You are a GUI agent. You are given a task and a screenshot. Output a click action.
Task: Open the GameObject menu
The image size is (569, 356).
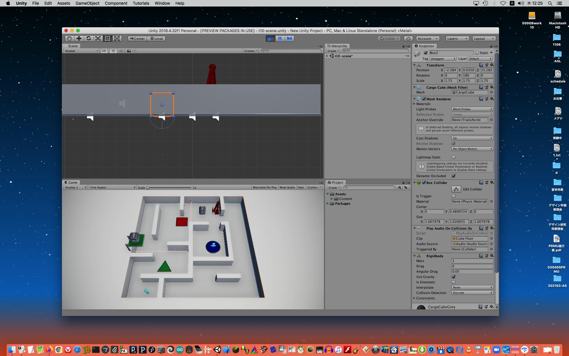coord(87,3)
